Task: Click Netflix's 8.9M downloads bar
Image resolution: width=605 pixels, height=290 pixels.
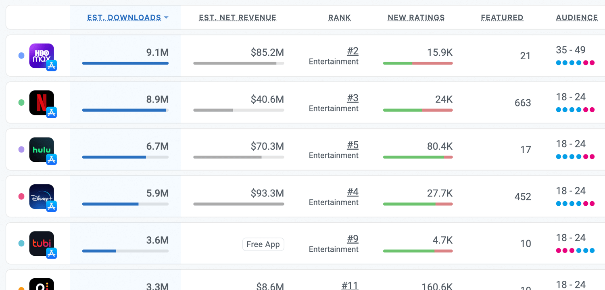Action: point(125,110)
